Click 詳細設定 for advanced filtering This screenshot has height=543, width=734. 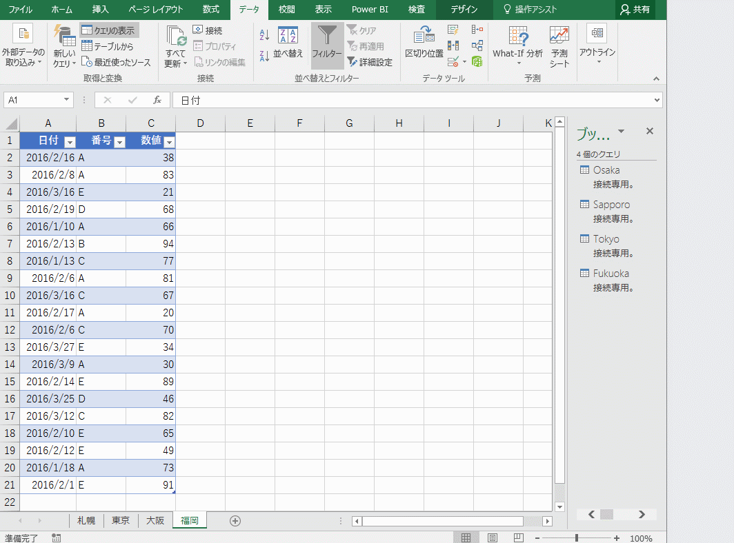pos(368,62)
